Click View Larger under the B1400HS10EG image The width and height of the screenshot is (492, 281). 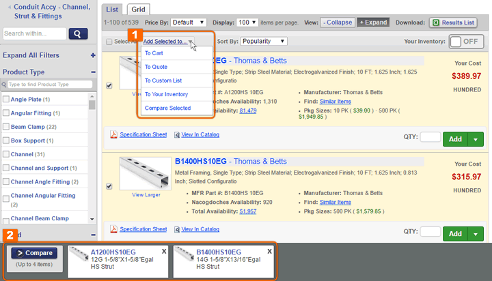(x=146, y=195)
